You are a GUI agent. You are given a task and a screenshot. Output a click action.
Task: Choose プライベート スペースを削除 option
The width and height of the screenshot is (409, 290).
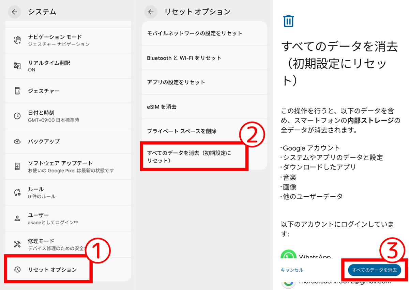(182, 131)
